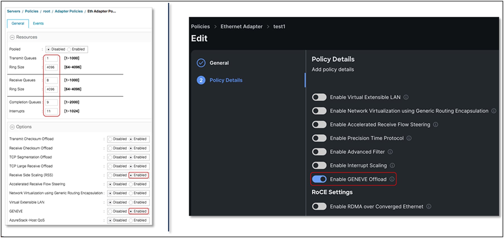
Task: Select Enabled radio for left-panel Network Virtualization GRE
Action: (x=131, y=193)
